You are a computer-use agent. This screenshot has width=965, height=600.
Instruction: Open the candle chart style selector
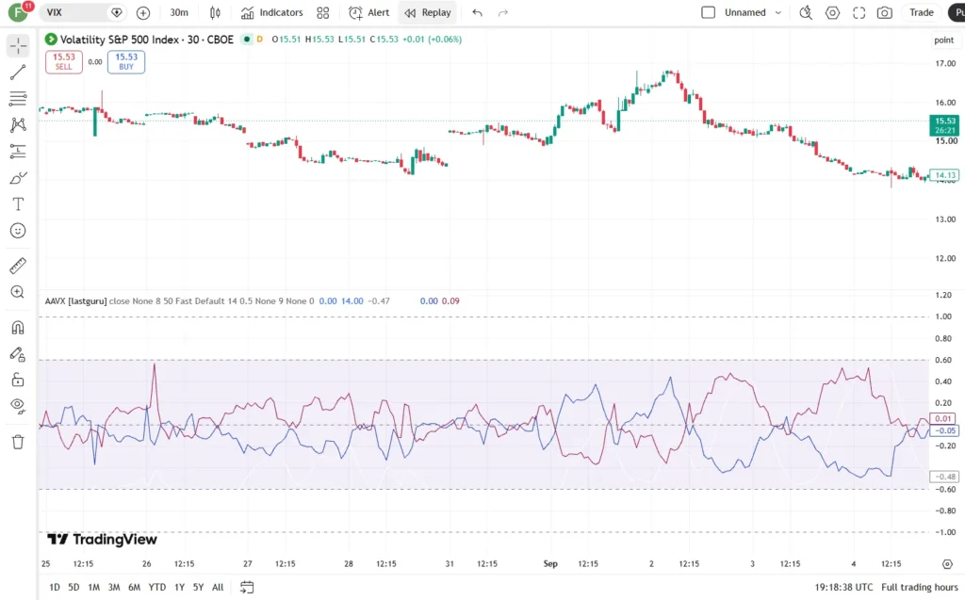215,12
